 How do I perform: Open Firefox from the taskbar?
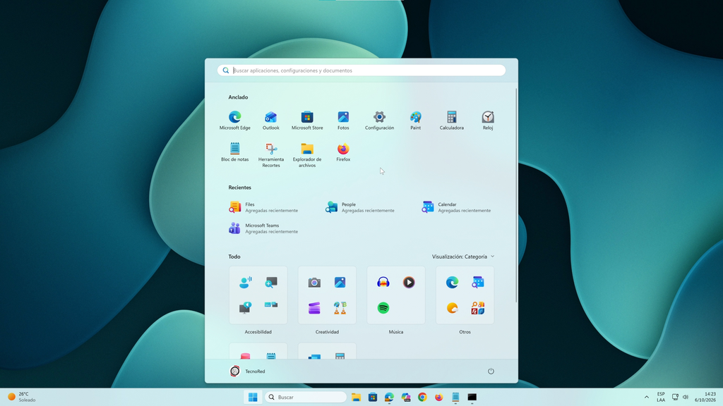tap(439, 398)
